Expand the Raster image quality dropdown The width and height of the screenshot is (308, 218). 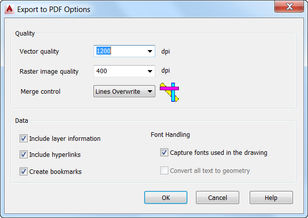click(150, 71)
